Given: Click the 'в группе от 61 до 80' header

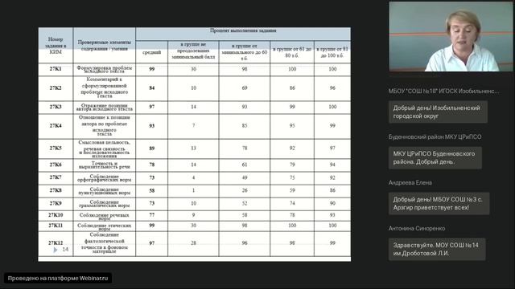Looking at the screenshot, I should [x=292, y=52].
